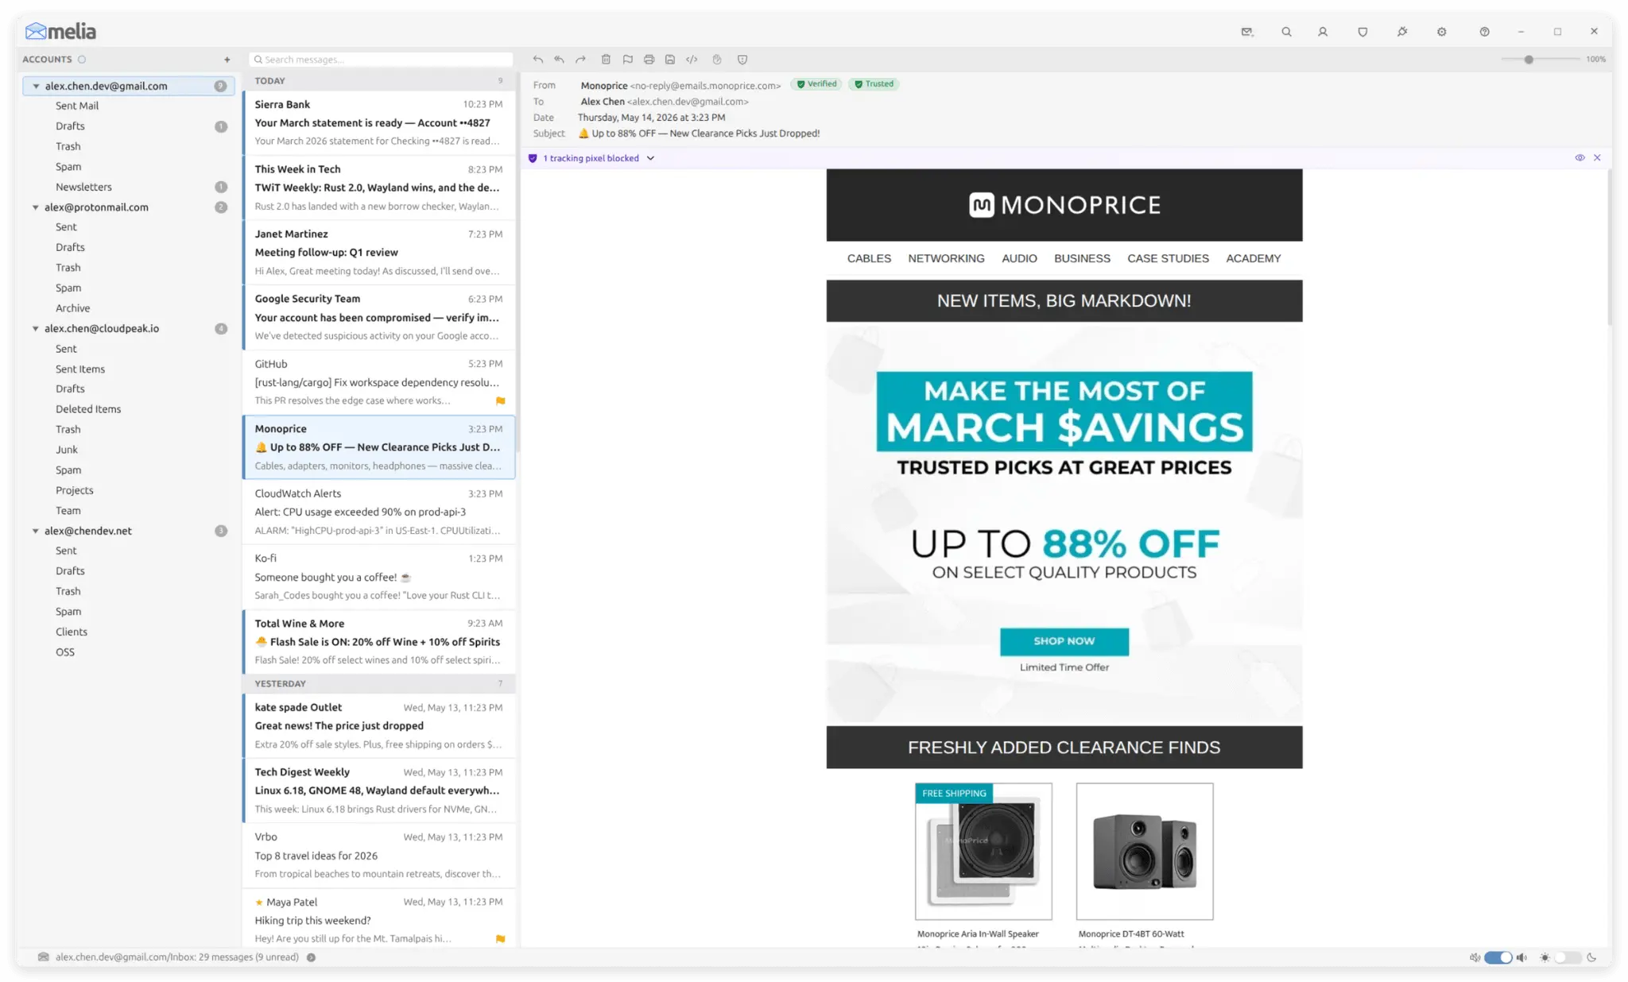Image resolution: width=1628 pixels, height=982 pixels.
Task: Click in the Search messages field
Action: point(381,60)
